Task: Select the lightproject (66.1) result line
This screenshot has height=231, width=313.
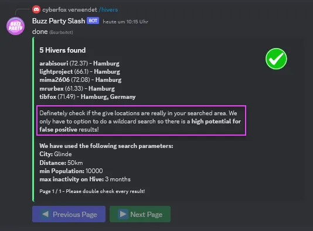Action: click(x=80, y=72)
